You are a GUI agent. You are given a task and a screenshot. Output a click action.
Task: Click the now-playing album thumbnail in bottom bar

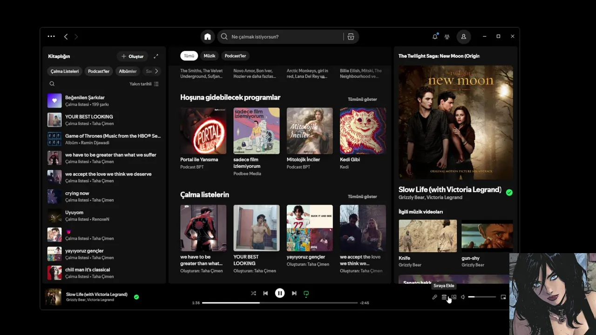tap(53, 297)
